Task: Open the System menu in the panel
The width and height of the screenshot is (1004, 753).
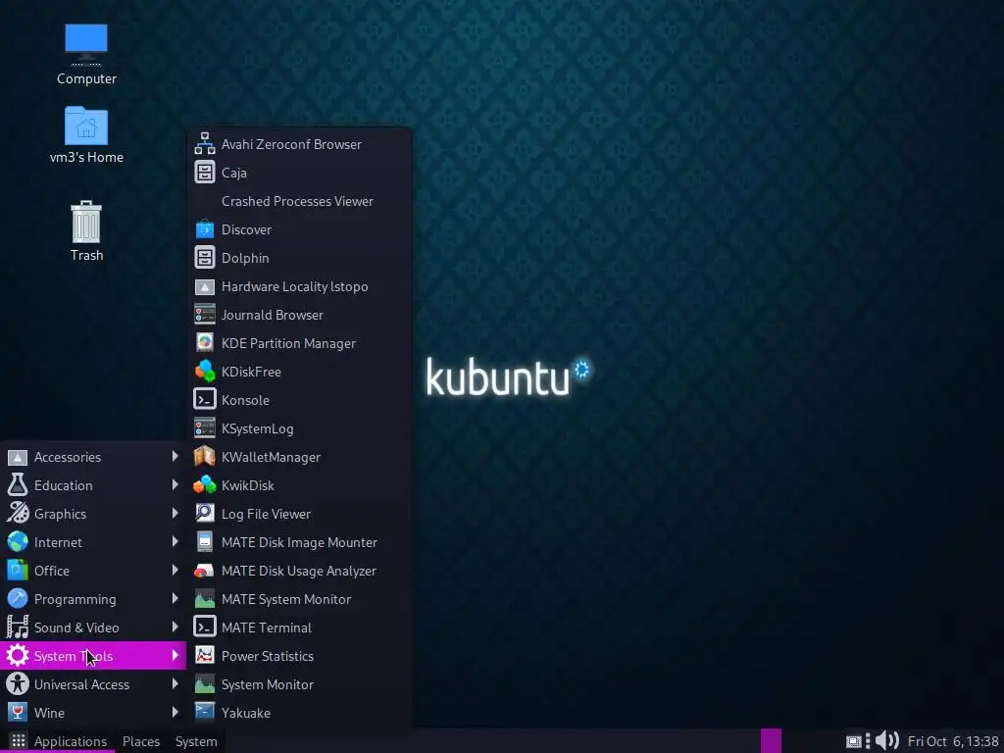Action: (196, 741)
